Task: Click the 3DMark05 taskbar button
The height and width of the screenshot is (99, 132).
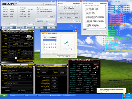Action: 56,95
